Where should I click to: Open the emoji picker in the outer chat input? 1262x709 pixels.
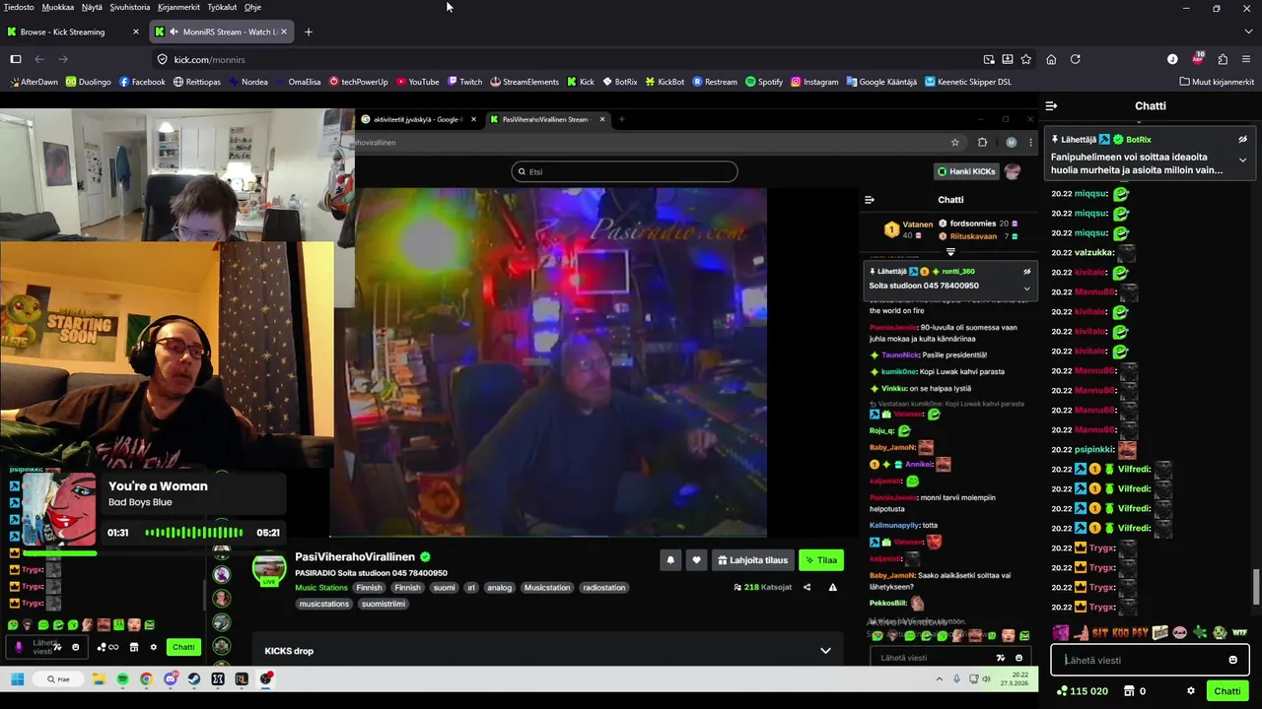(1232, 660)
